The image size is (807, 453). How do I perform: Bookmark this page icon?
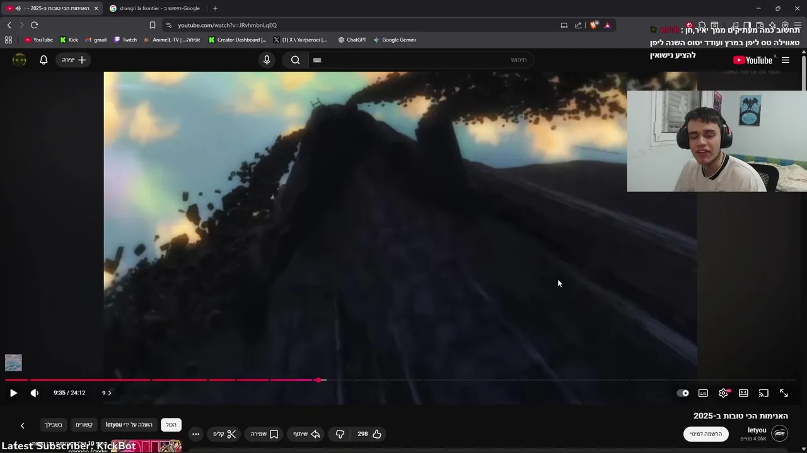click(152, 25)
